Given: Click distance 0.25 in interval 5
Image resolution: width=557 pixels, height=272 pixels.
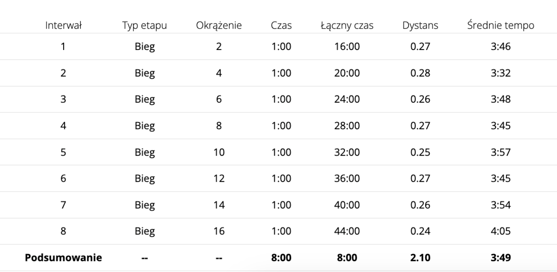Looking at the screenshot, I should coord(420,152).
